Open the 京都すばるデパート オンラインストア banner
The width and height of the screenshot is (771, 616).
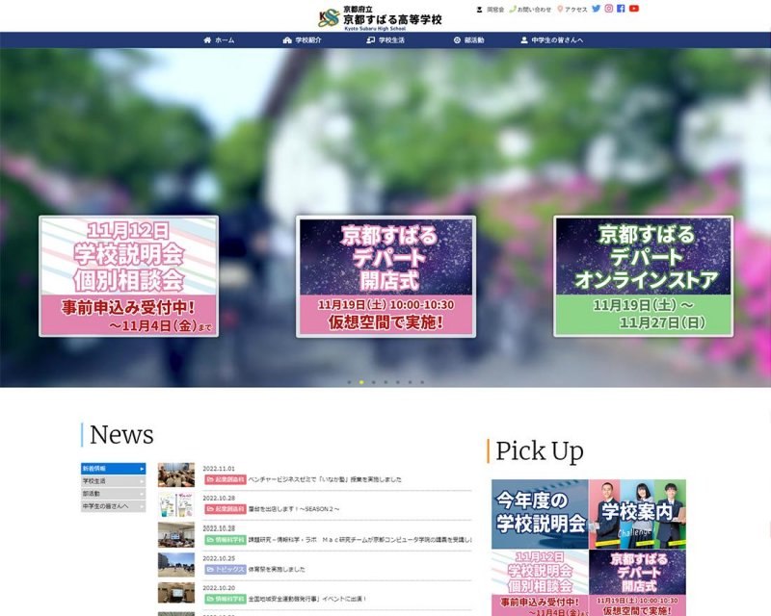[x=643, y=276]
